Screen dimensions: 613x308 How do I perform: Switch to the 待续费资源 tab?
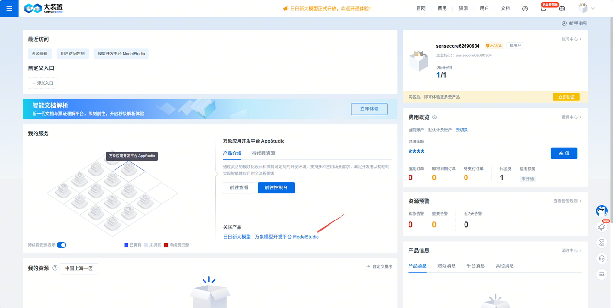(263, 154)
